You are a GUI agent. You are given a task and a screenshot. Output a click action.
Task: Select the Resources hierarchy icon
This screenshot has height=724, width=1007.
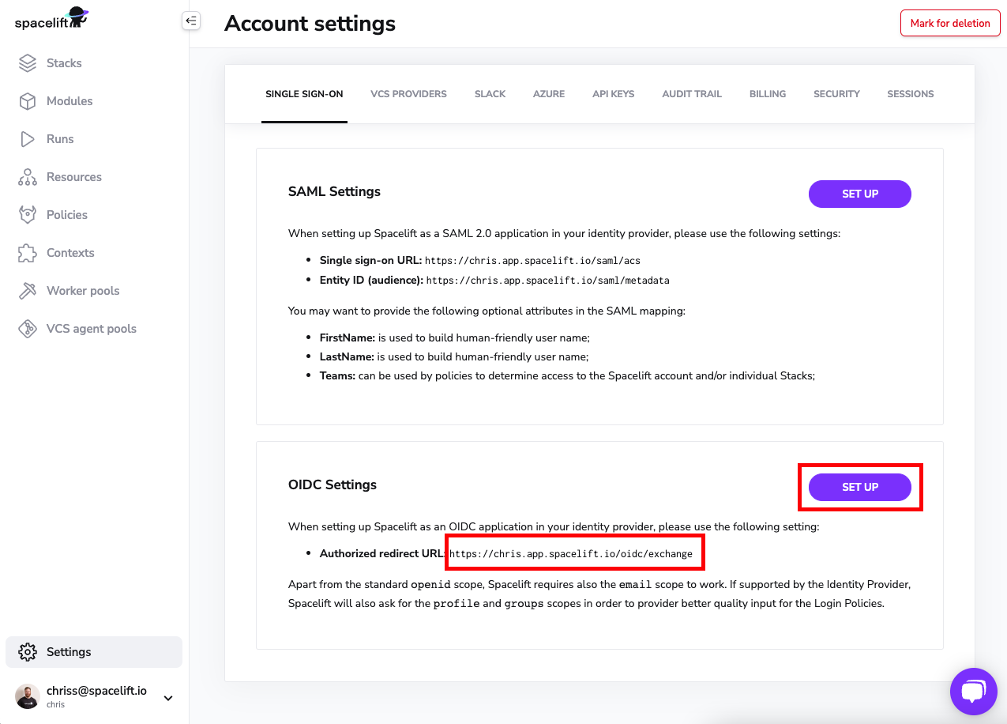coord(28,177)
